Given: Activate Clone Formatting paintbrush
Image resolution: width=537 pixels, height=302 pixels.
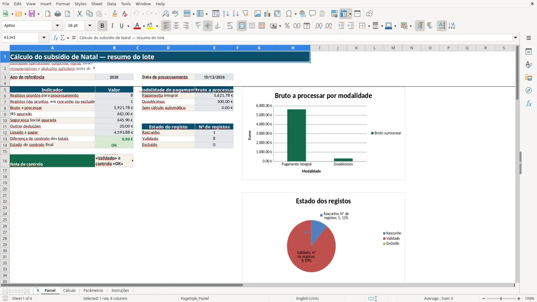Looking at the screenshot, I should click(x=115, y=14).
